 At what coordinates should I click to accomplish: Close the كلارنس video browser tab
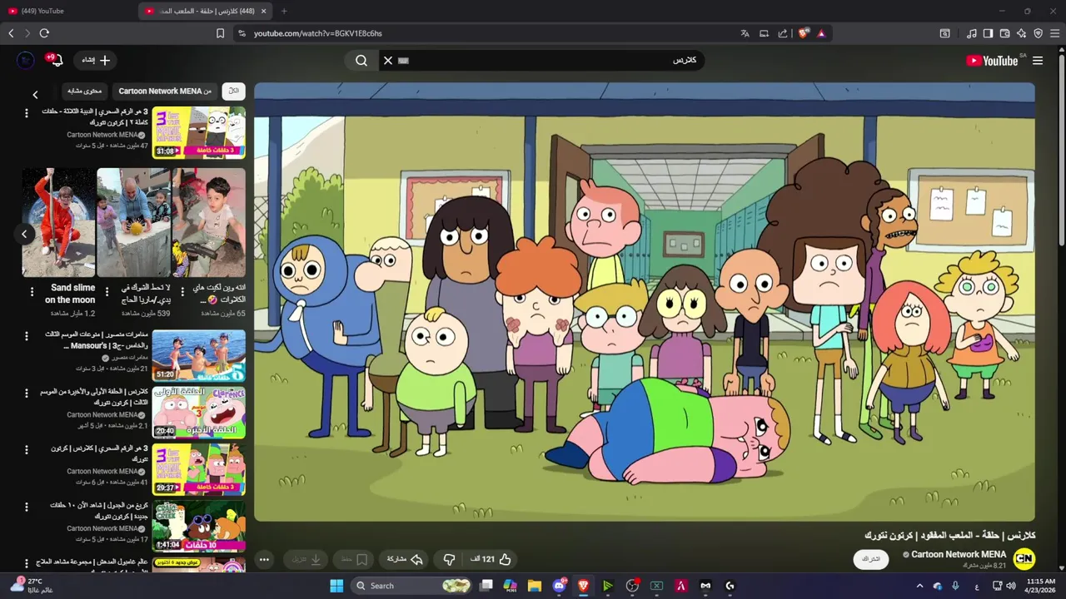pyautogui.click(x=264, y=11)
